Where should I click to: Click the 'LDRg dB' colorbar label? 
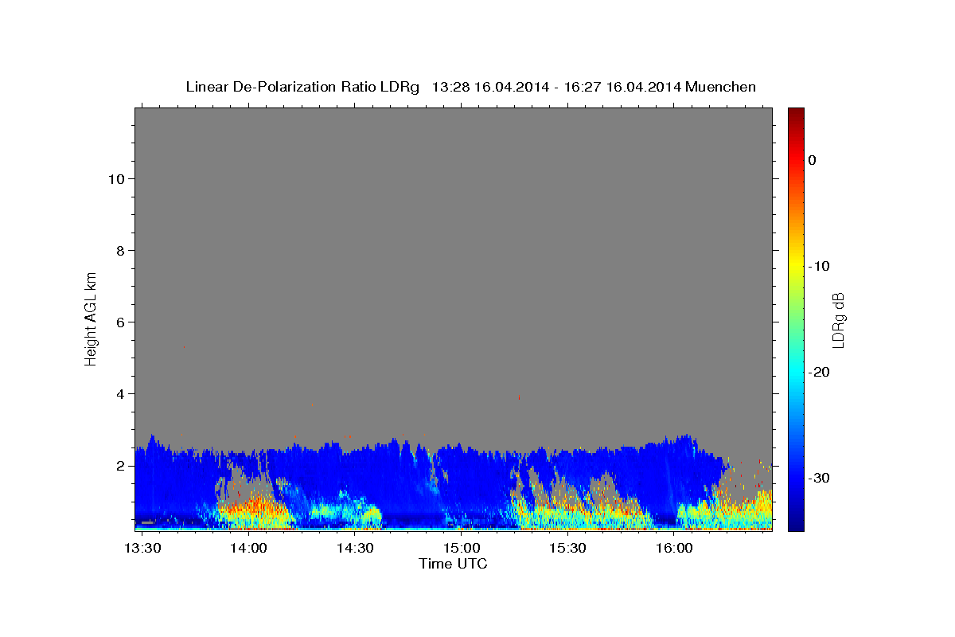click(837, 320)
